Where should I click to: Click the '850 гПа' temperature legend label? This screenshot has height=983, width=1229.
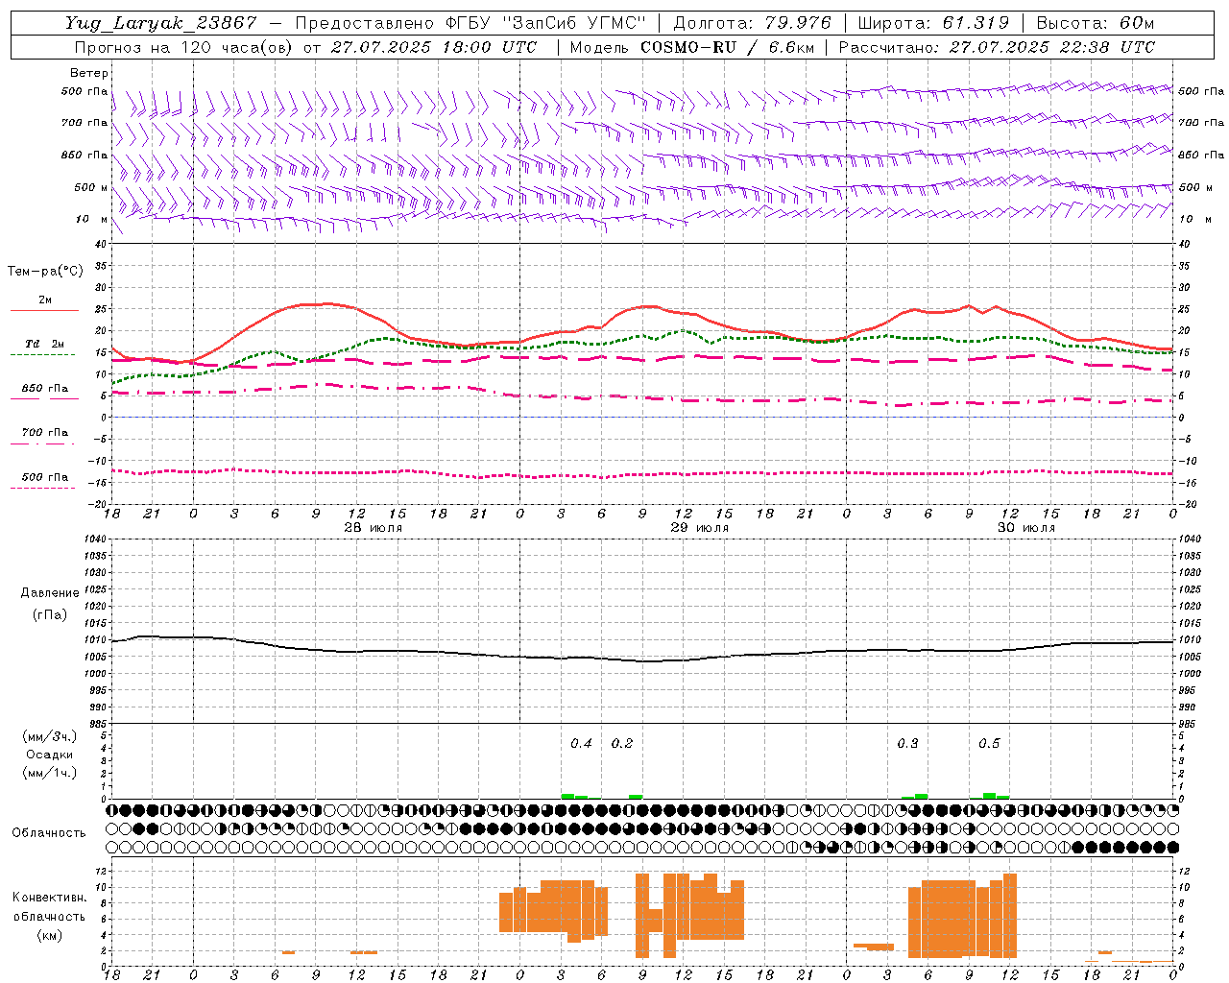coord(45,389)
